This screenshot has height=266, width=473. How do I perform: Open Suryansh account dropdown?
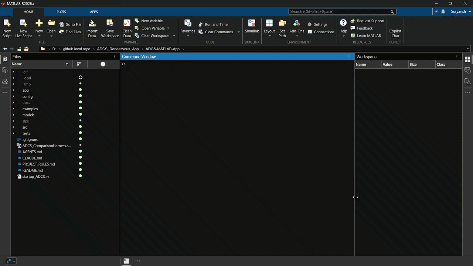pos(461,11)
